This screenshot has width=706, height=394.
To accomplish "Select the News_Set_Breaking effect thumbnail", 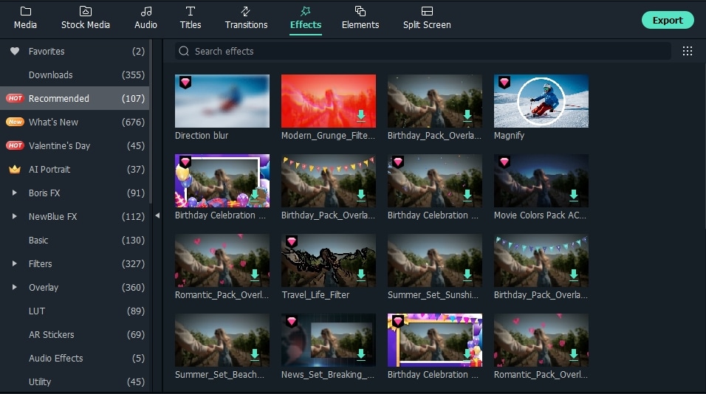I will [x=329, y=340].
